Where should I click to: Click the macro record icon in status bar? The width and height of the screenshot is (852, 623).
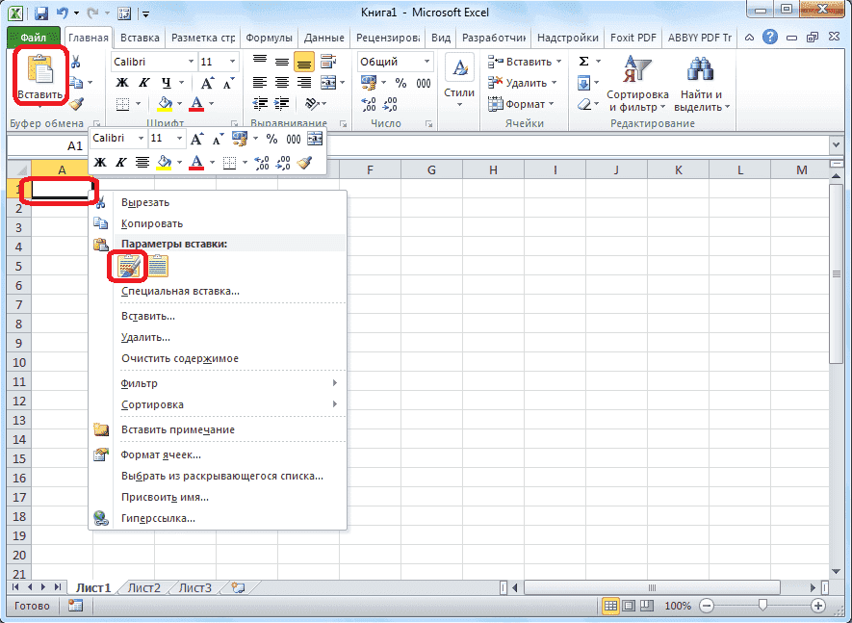pyautogui.click(x=75, y=606)
